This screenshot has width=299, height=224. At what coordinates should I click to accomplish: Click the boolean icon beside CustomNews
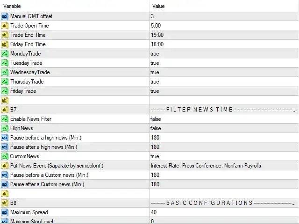point(4,156)
